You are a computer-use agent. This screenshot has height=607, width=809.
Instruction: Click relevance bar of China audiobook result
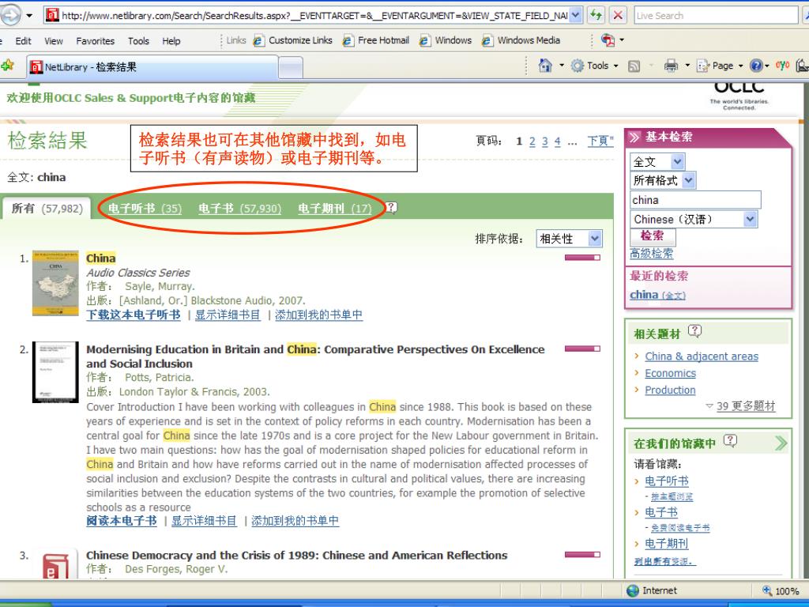pos(582,257)
